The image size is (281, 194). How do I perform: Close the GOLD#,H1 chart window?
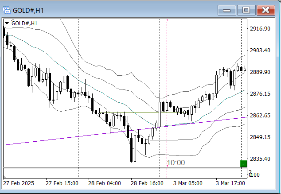click(x=266, y=10)
